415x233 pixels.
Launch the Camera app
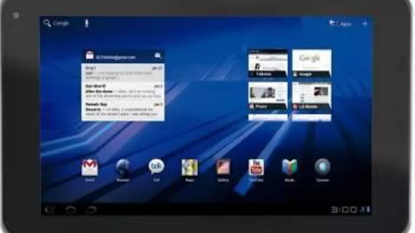322,167
